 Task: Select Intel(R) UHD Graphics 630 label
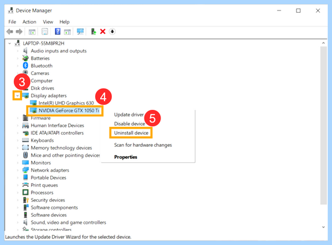[x=66, y=103]
